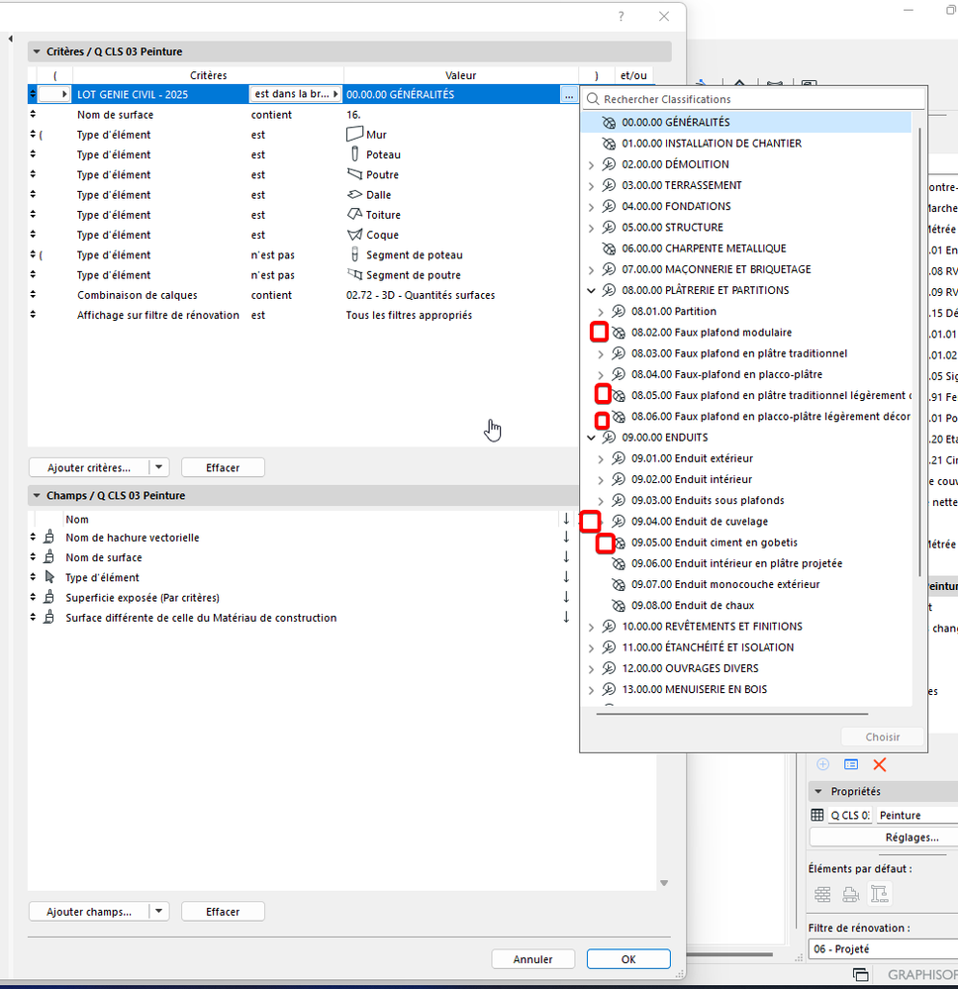Collapse the Critères / Q CLS 03 Peinture panel
This screenshot has width=958, height=989.
(37, 51)
